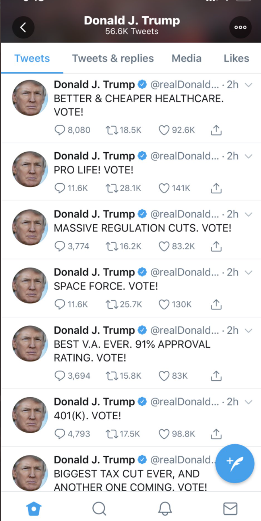Open Notifications bell in bottom bar
Viewport: 261px width, 521px height.
(165, 508)
